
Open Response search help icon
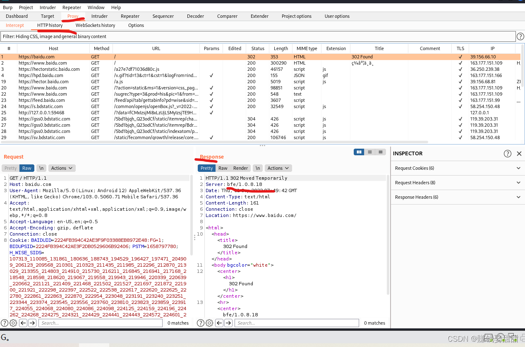(201, 323)
